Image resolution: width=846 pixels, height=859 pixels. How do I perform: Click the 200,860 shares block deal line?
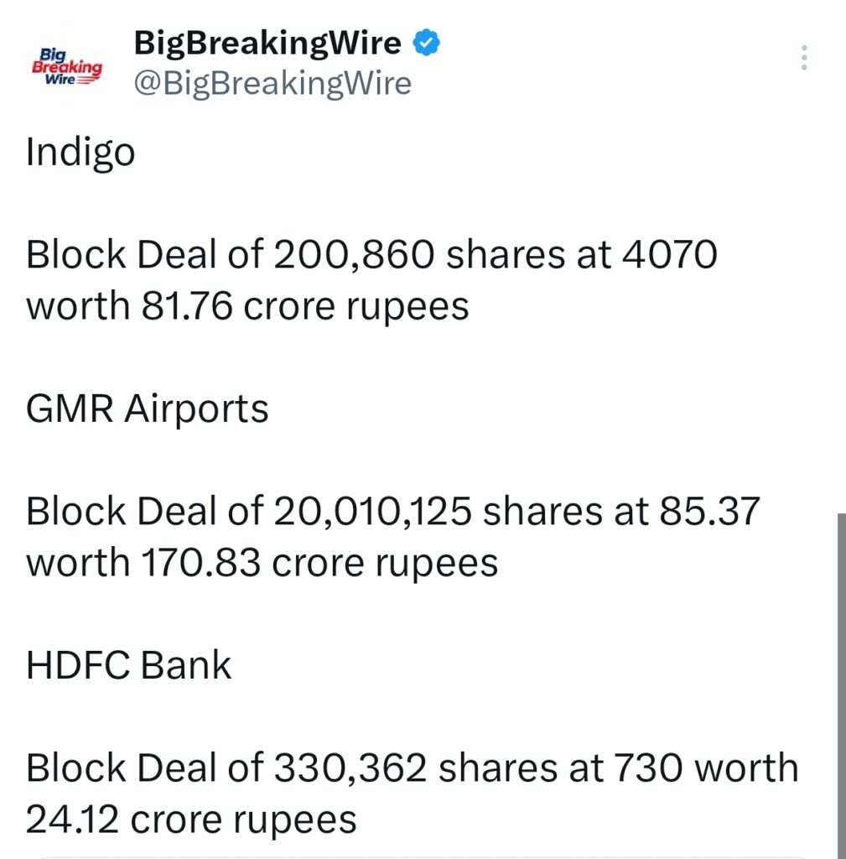click(x=372, y=253)
